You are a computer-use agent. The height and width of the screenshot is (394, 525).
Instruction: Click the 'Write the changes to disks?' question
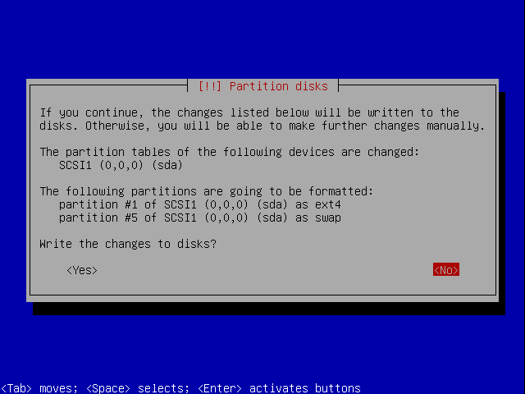click(128, 244)
